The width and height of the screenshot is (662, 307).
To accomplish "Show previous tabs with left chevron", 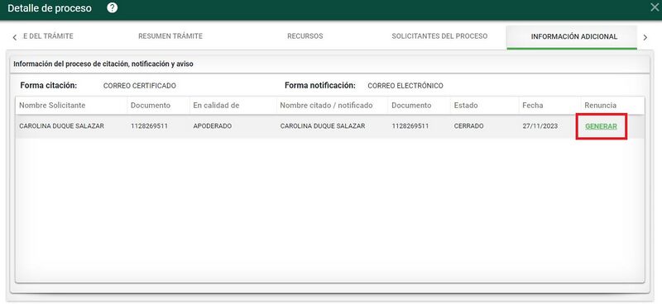I will 15,37.
